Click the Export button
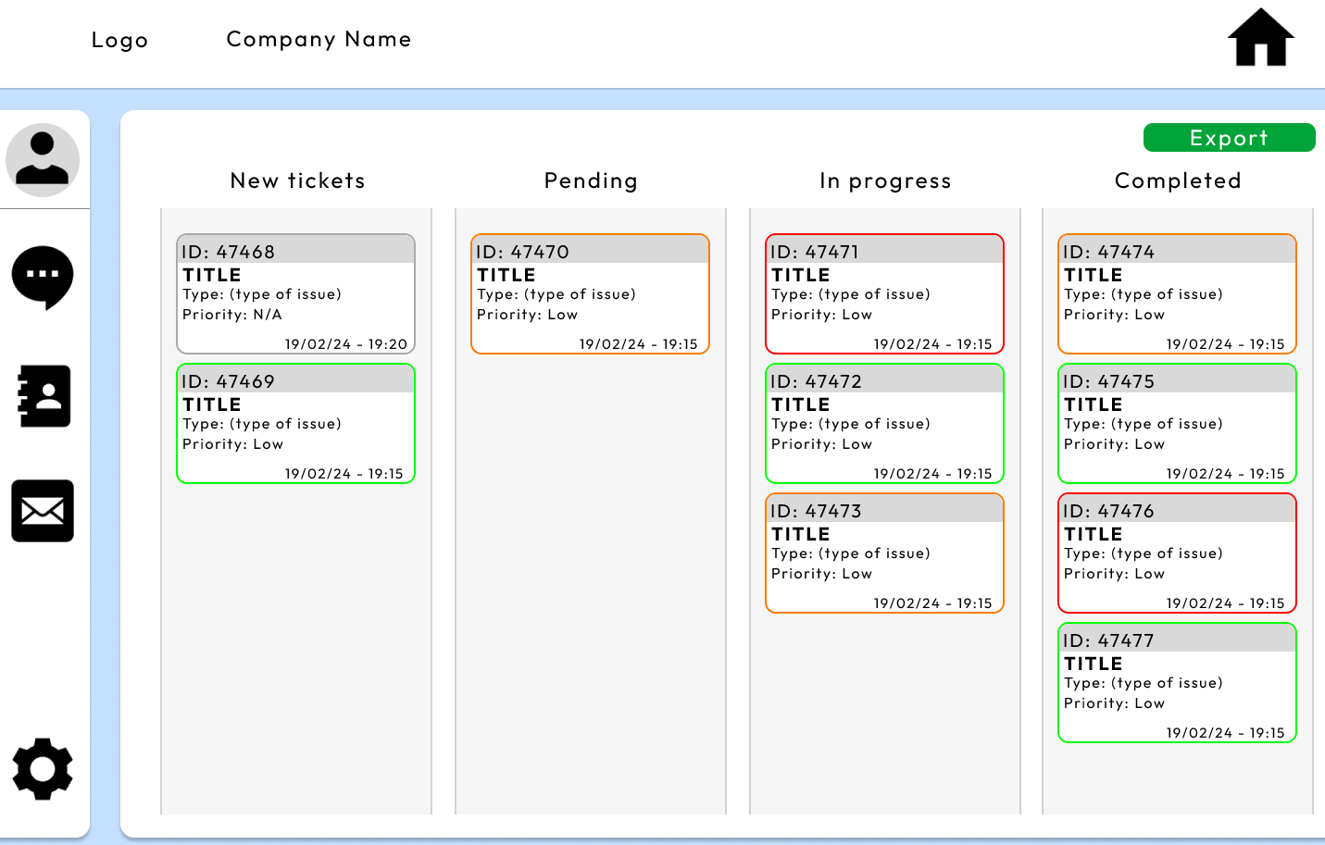The width and height of the screenshot is (1325, 845). [1229, 137]
